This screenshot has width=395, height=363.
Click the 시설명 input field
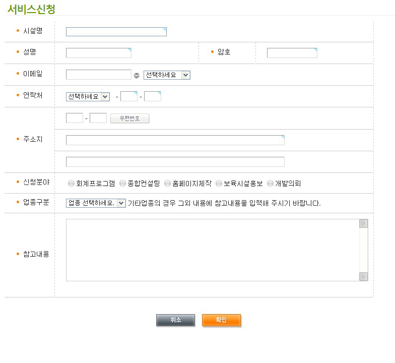[x=116, y=32]
